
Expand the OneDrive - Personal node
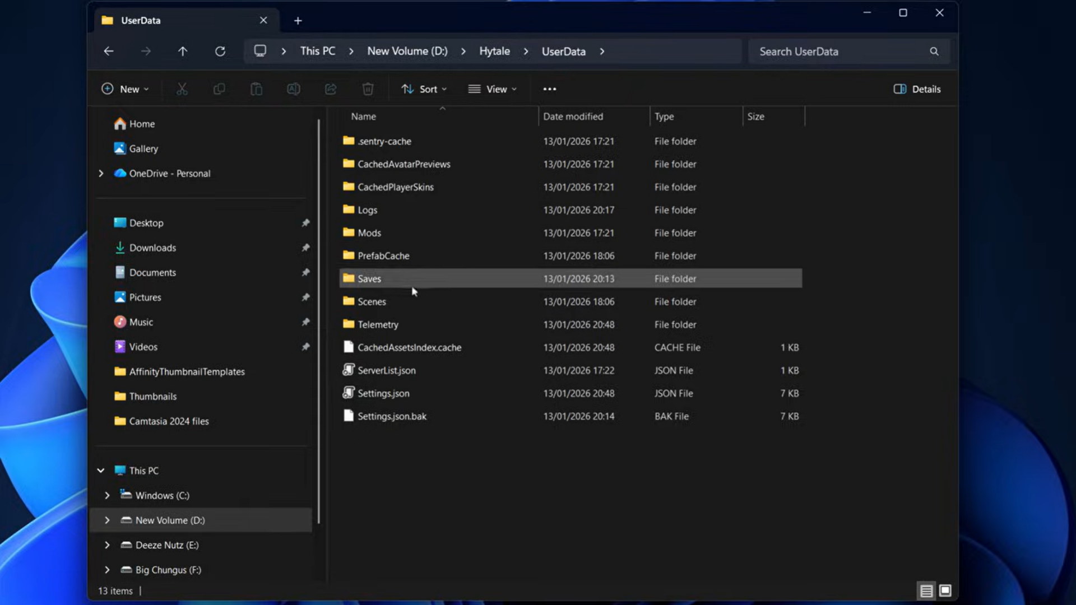coord(101,174)
